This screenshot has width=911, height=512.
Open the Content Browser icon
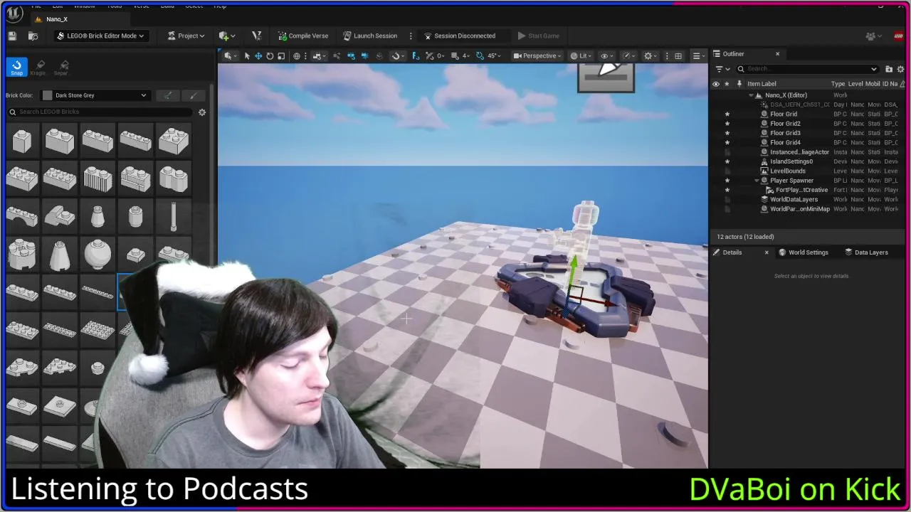tap(33, 36)
